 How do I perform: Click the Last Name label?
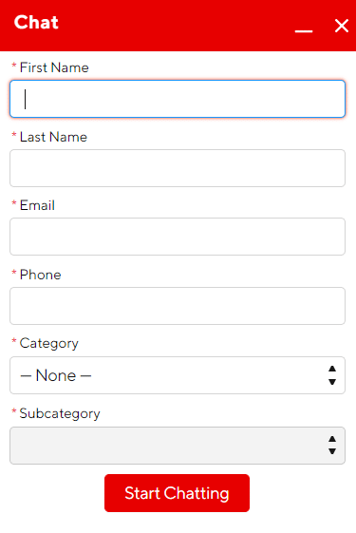click(54, 137)
